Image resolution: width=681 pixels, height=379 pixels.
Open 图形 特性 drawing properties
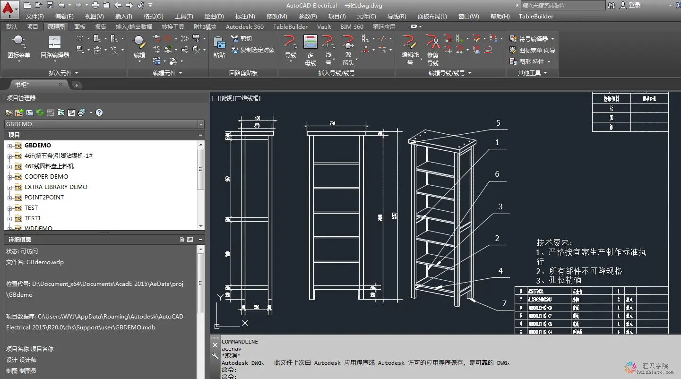coord(530,61)
